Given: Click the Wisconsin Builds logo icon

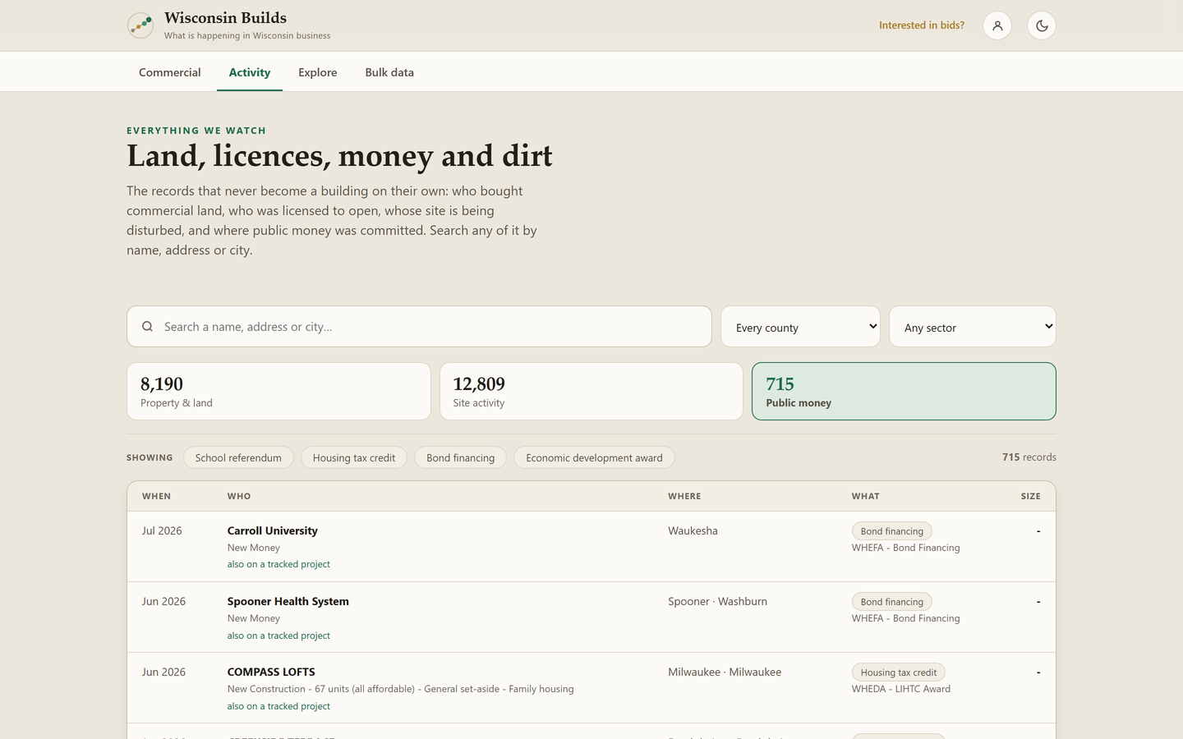Looking at the screenshot, I should (140, 25).
